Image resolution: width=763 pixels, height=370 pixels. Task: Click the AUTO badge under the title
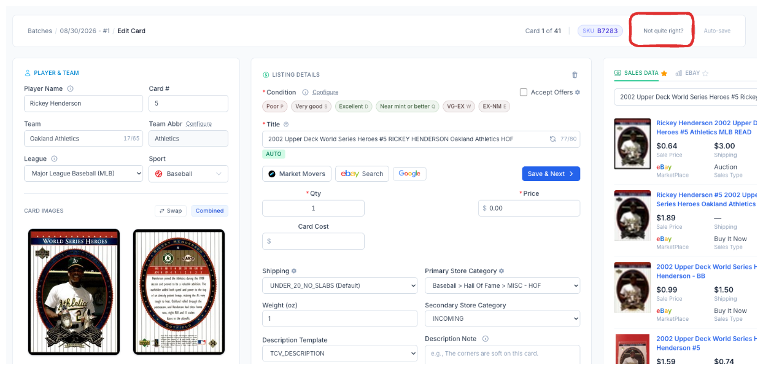pyautogui.click(x=274, y=154)
